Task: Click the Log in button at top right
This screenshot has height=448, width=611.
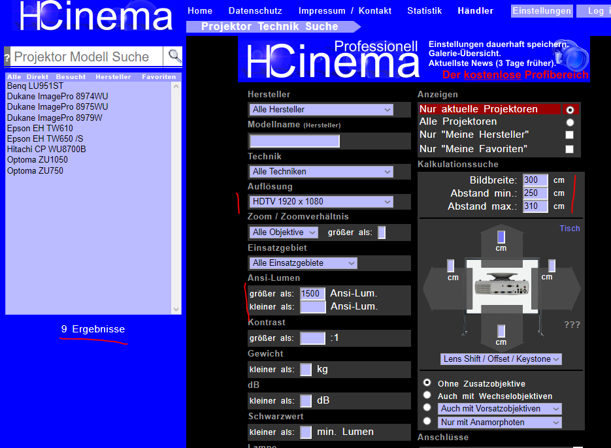Action: click(x=594, y=11)
